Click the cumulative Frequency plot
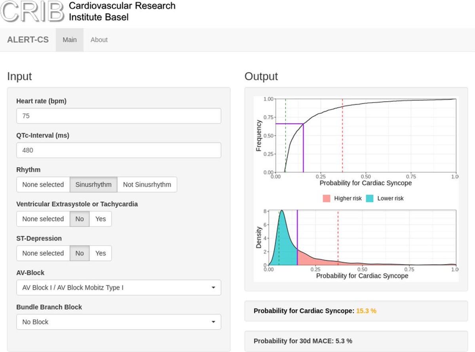The image size is (475, 352). [x=365, y=136]
